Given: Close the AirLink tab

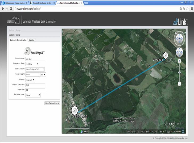Looking at the screenshot, I should pyautogui.click(x=81, y=3).
